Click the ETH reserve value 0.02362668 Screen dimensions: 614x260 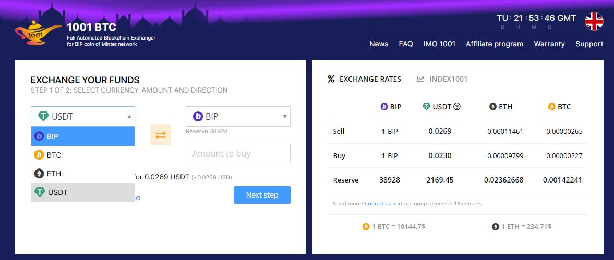pyautogui.click(x=503, y=180)
